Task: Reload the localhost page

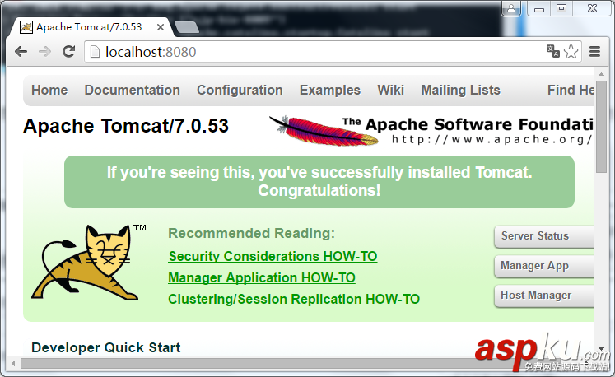Action: pos(68,51)
